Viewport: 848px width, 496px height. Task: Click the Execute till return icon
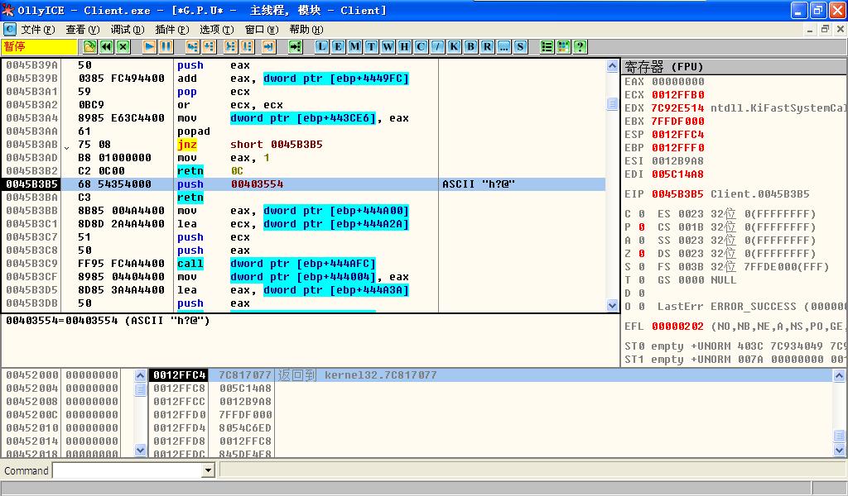pos(269,47)
